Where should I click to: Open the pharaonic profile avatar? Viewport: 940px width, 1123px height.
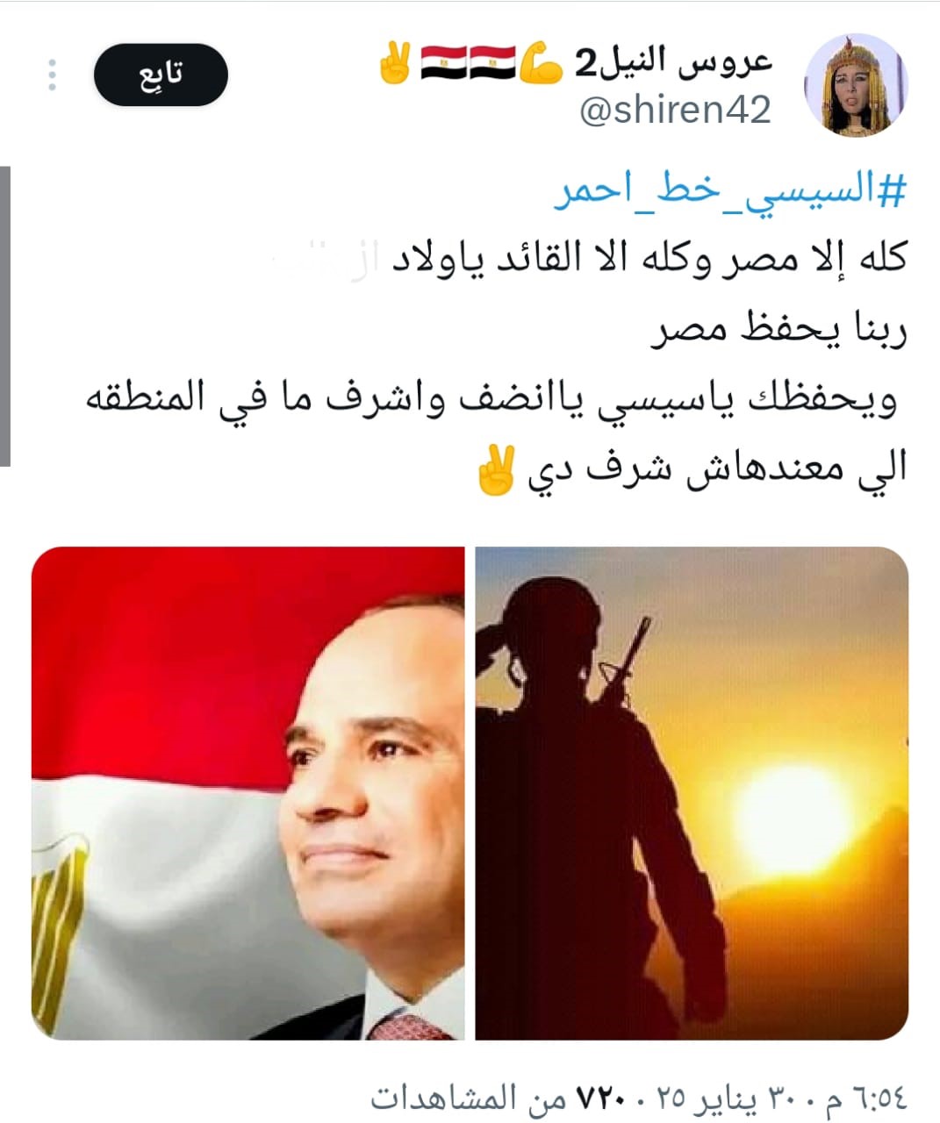tap(856, 87)
